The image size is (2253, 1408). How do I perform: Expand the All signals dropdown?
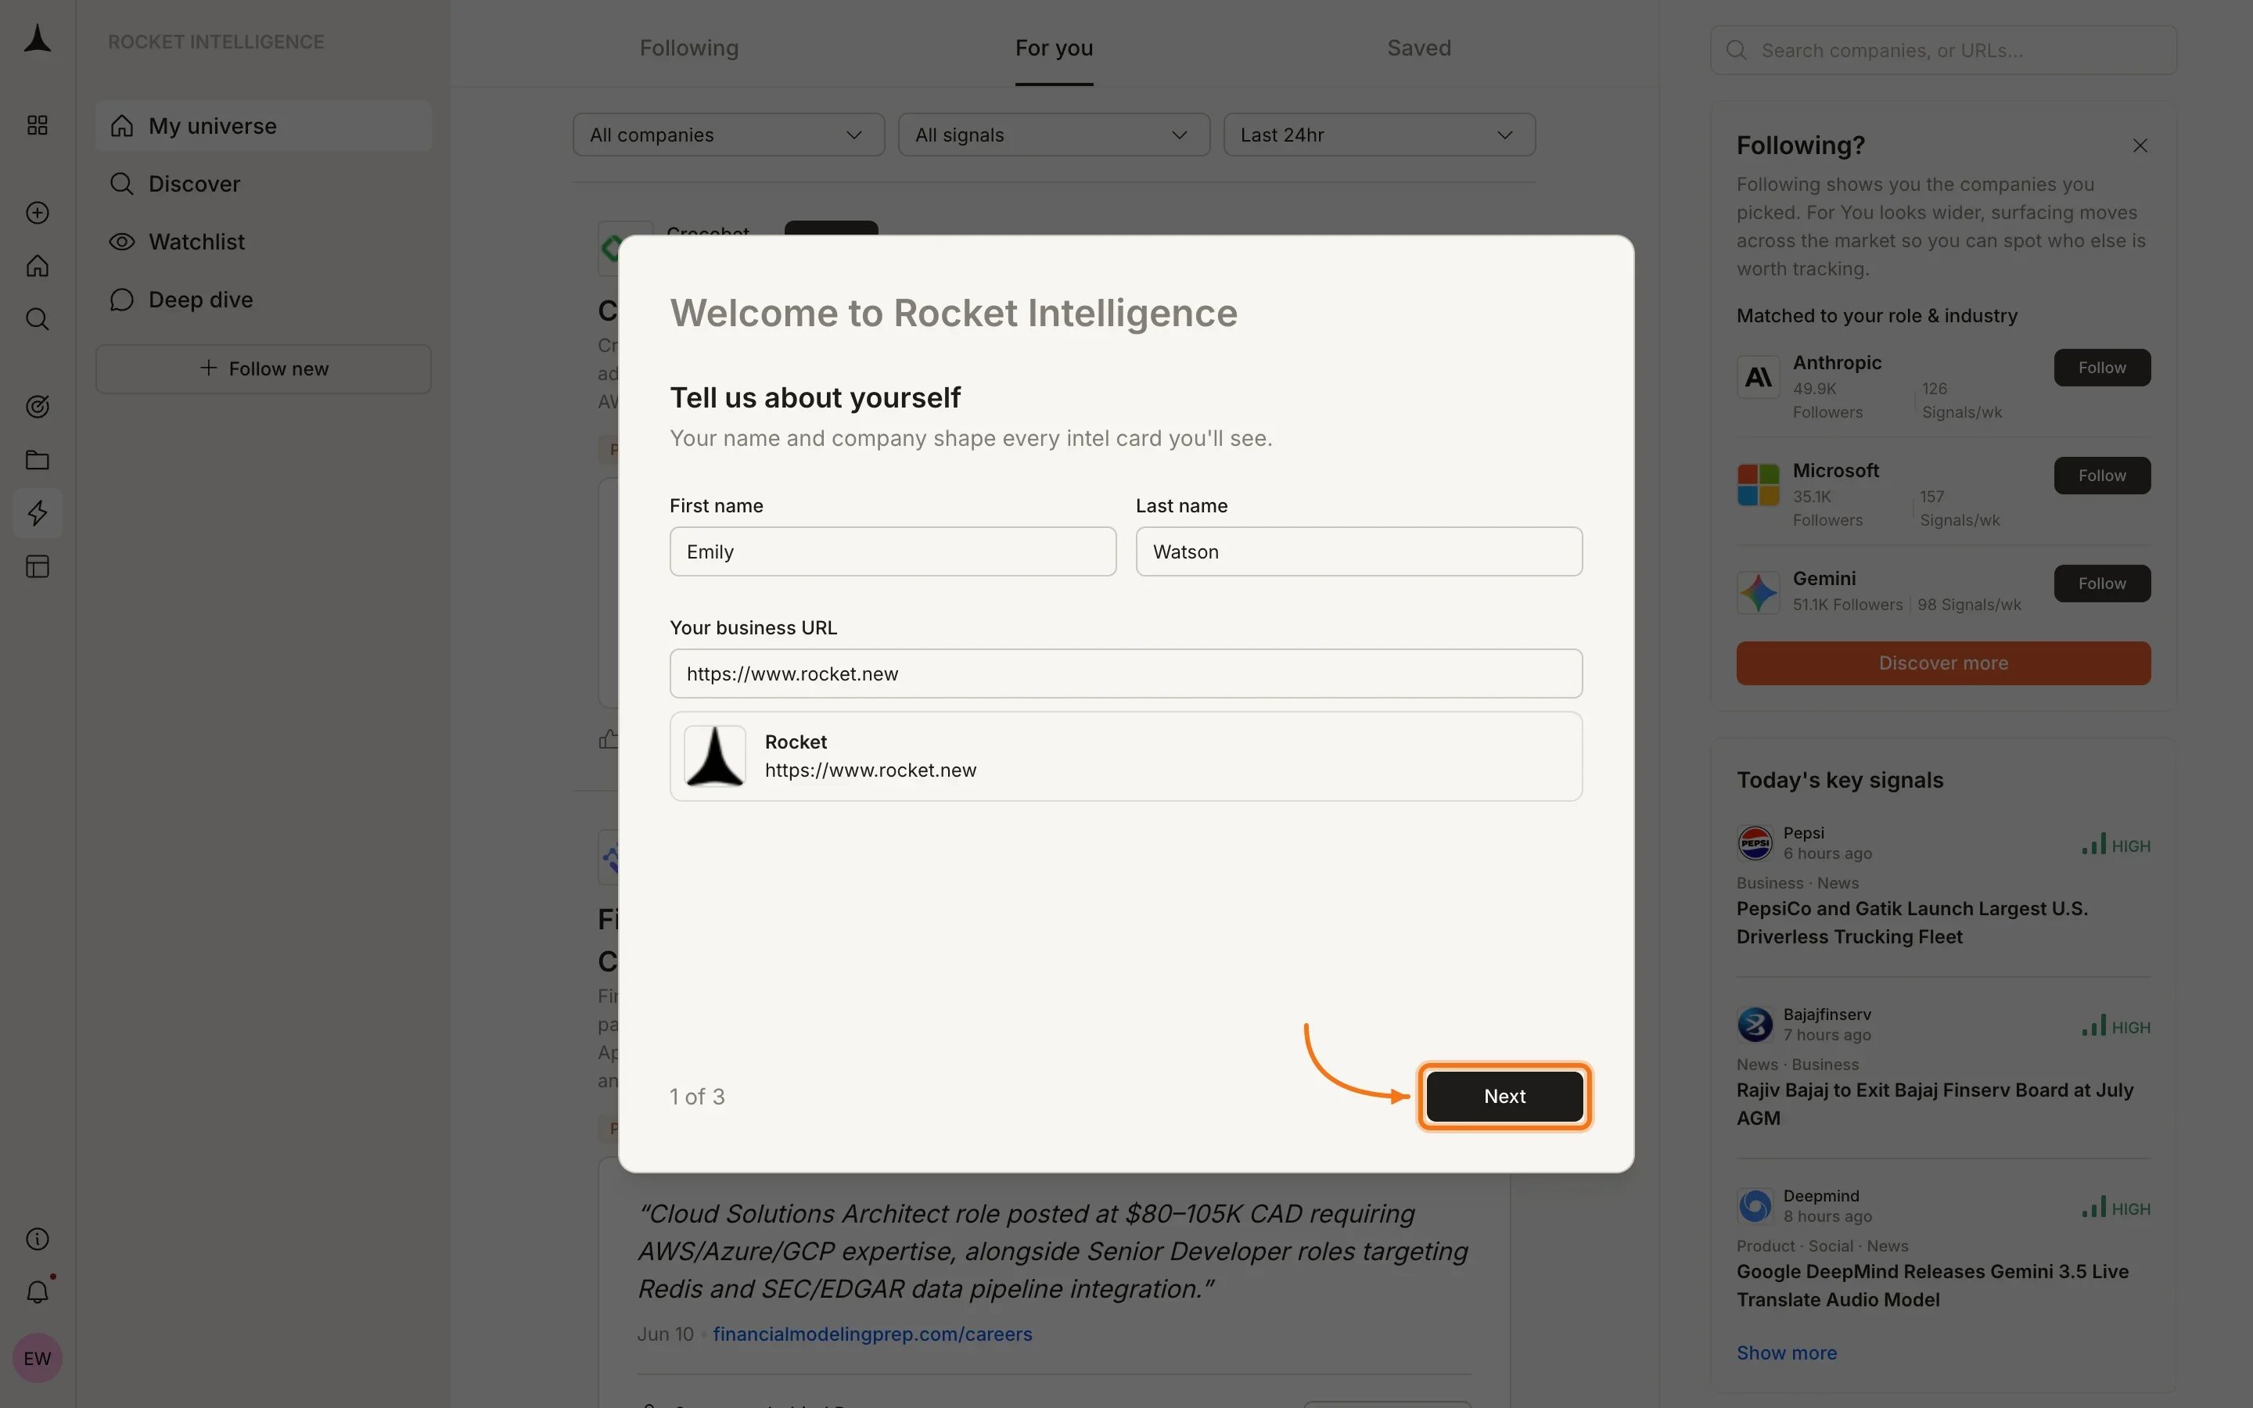[x=1054, y=135]
